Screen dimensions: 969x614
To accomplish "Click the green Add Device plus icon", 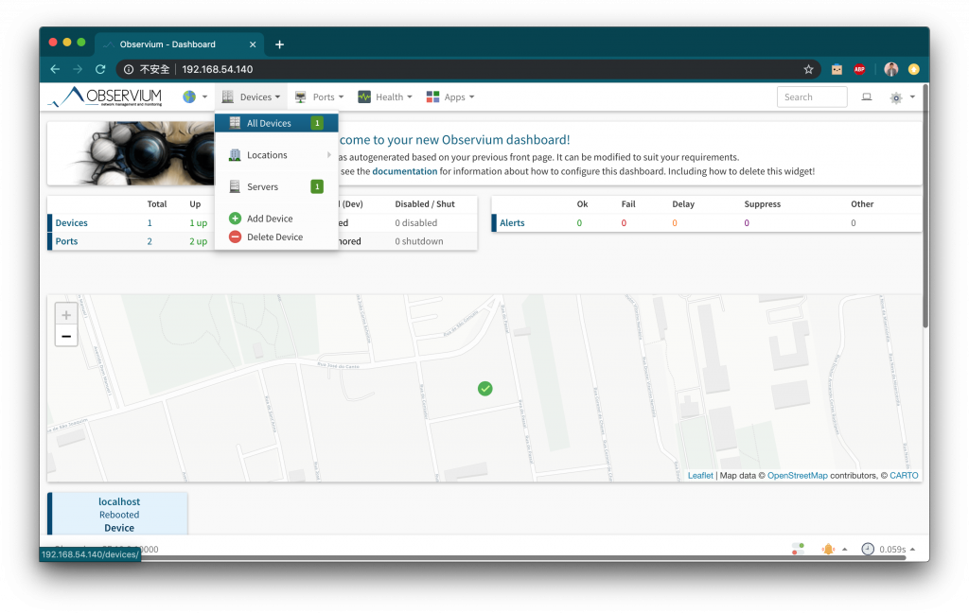I will pyautogui.click(x=235, y=218).
